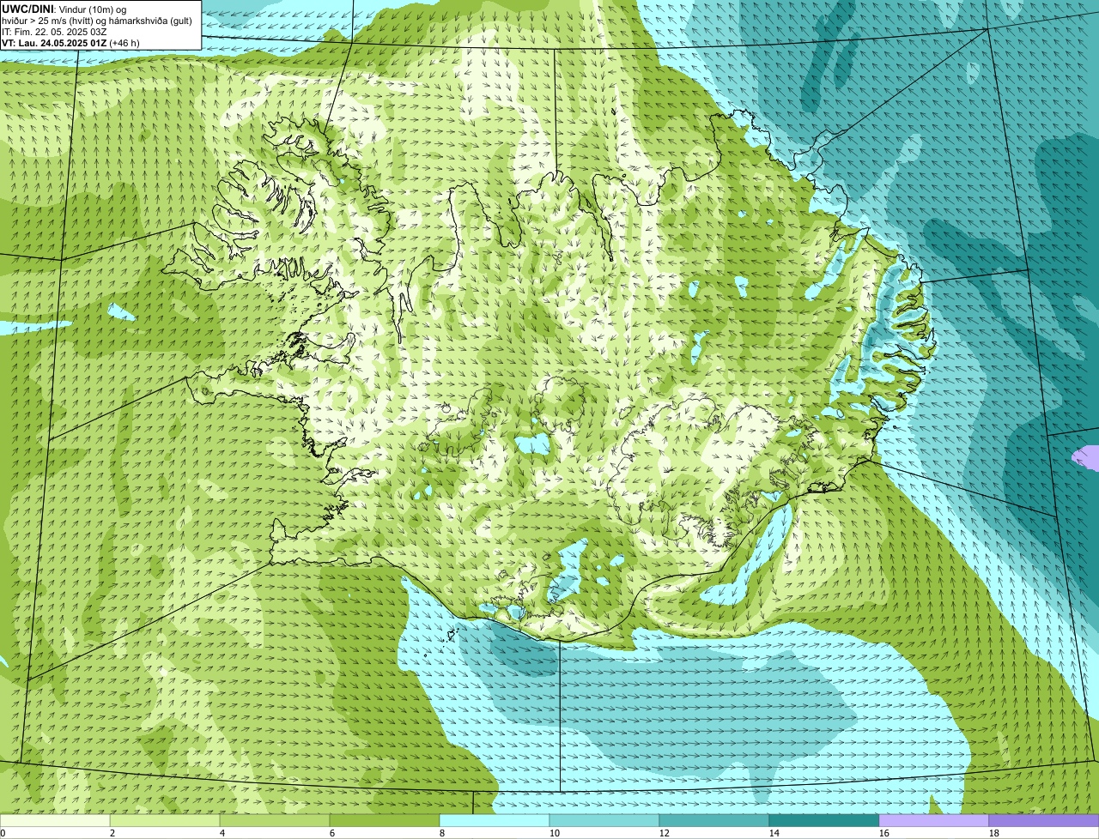Click the scale label "0"
Image resolution: width=1099 pixels, height=839 pixels.
3,833
